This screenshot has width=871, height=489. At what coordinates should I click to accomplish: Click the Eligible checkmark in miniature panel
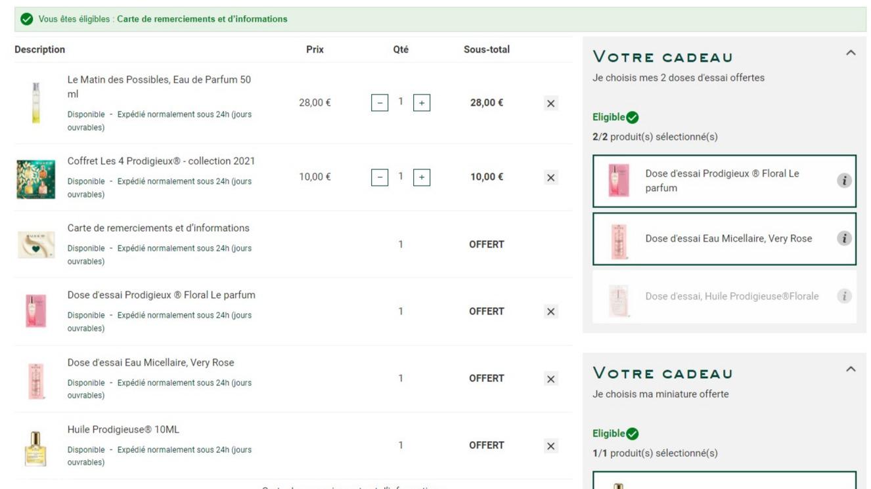633,434
